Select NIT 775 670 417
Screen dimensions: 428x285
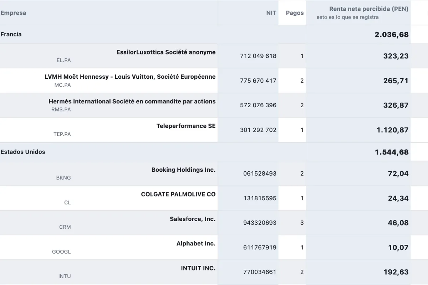point(258,81)
